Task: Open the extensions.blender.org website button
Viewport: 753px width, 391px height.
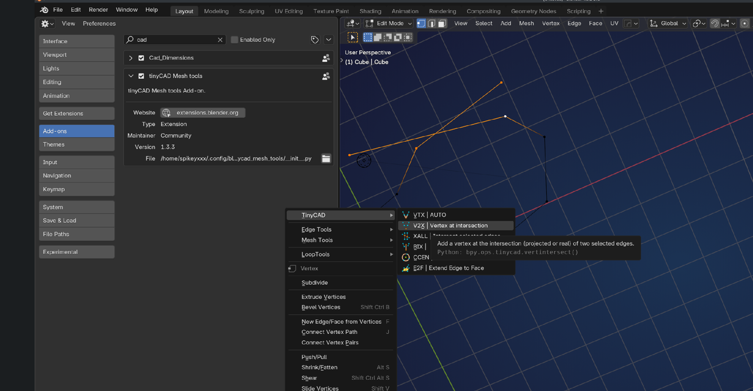Action: (202, 113)
